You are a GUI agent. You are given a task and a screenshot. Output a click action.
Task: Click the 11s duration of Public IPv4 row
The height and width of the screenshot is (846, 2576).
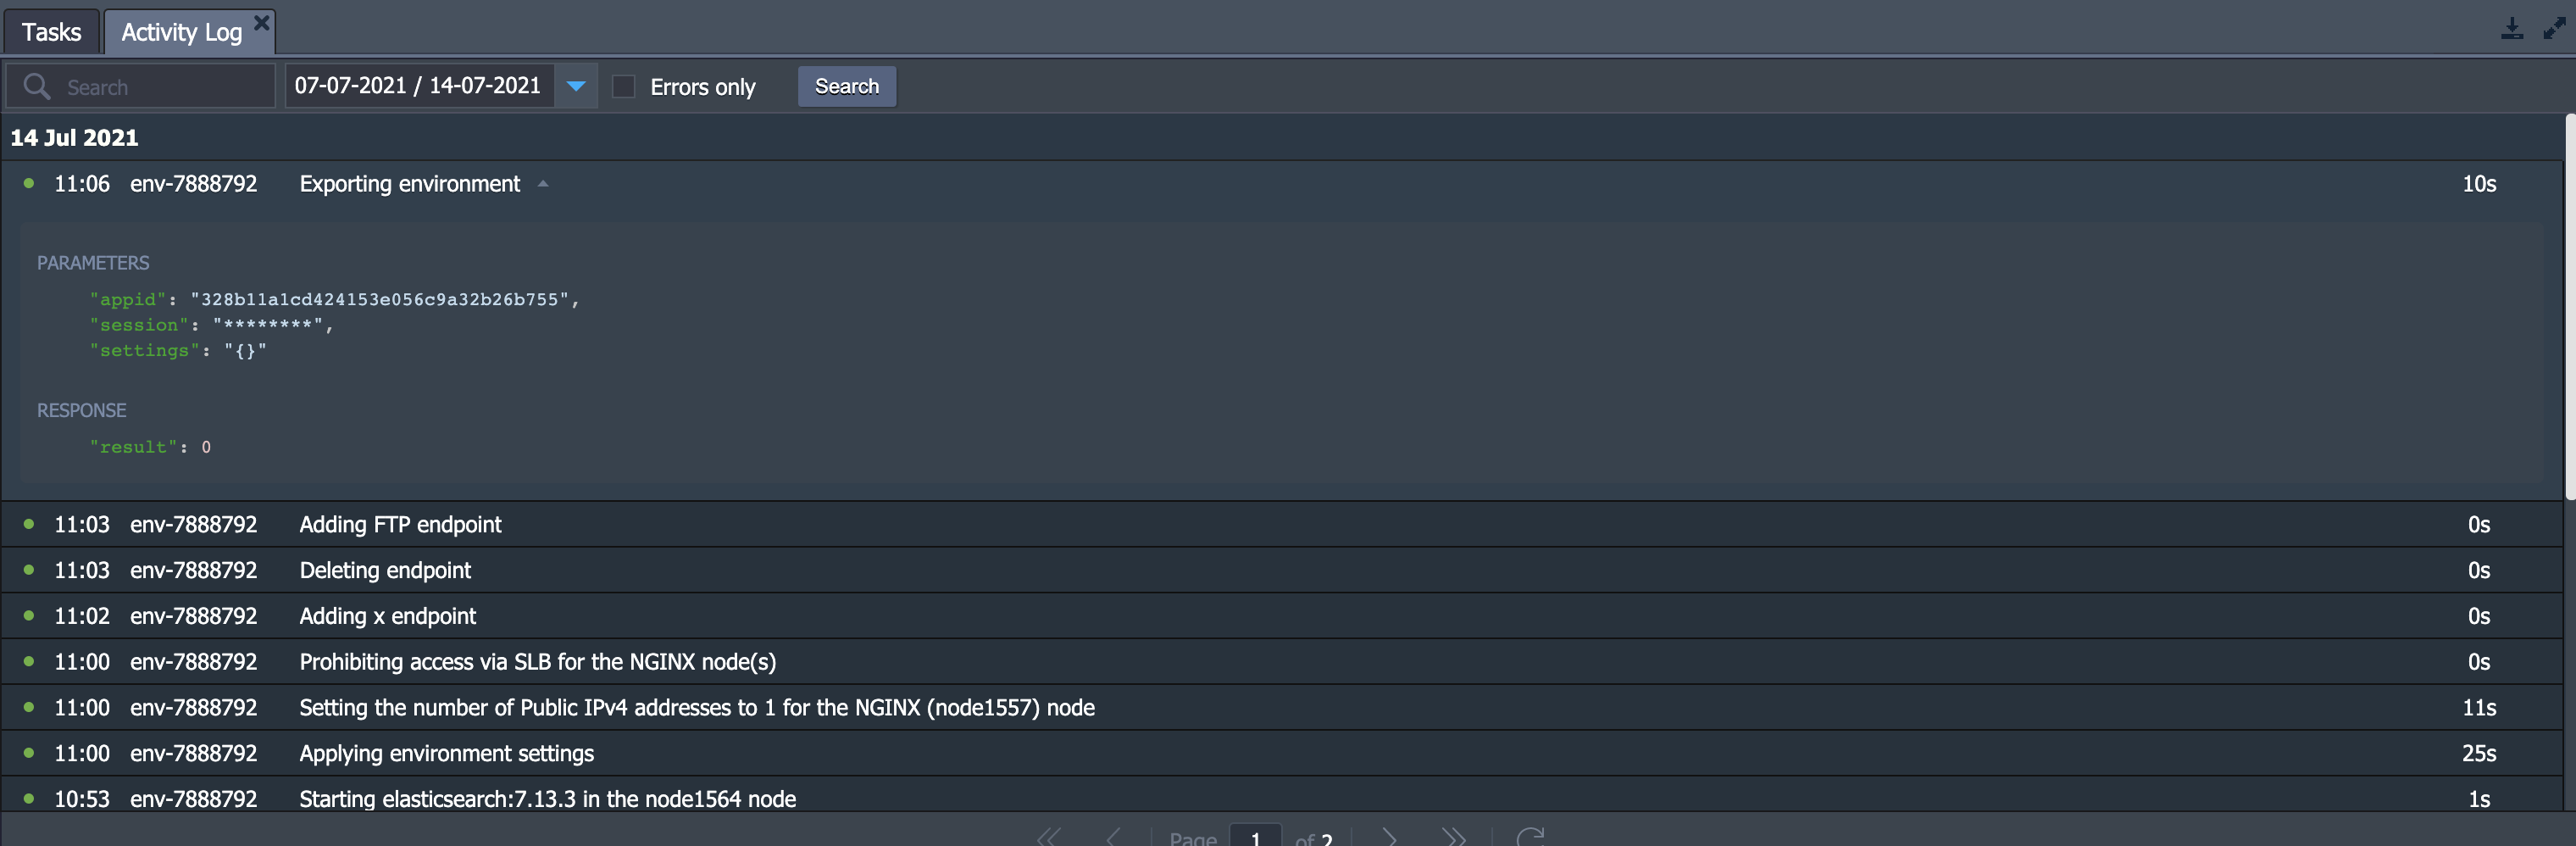click(x=2478, y=708)
